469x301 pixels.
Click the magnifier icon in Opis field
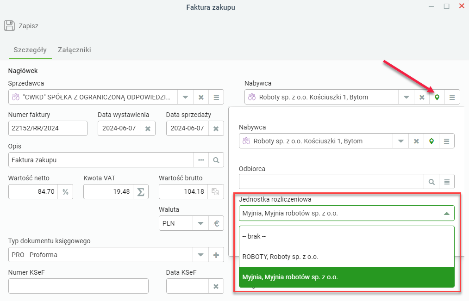tap(216, 160)
